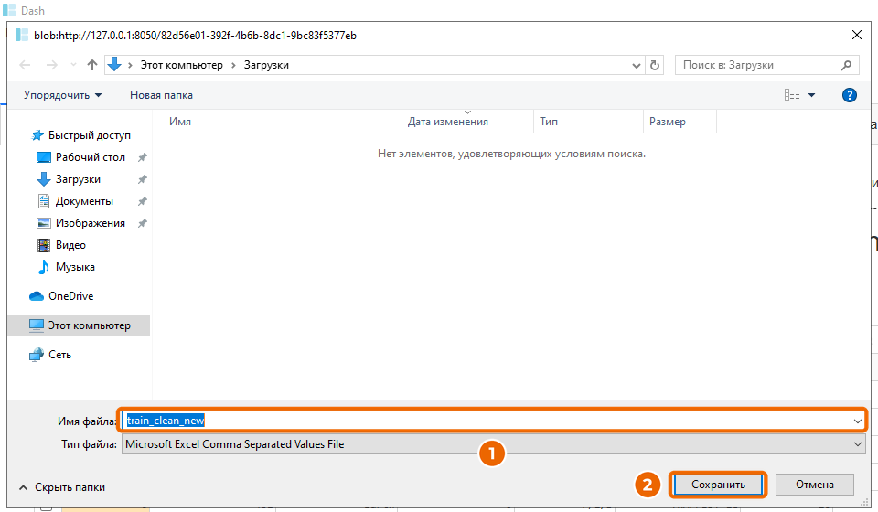878x512 pixels.
Task: Click the magnifier search icon
Action: (x=846, y=65)
